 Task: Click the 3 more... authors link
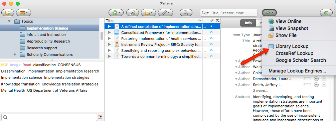[261, 91]
